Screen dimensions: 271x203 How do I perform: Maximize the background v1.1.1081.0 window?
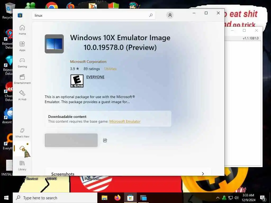tap(244, 31)
